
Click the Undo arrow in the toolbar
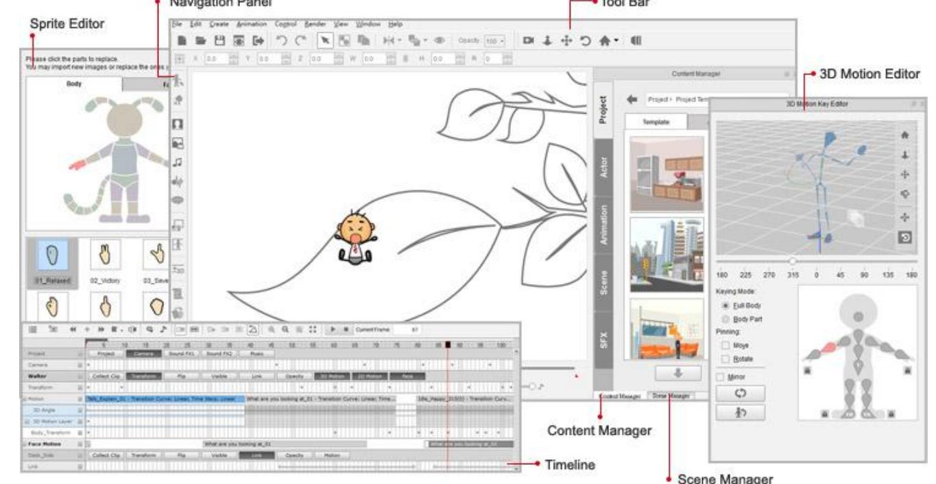click(x=282, y=40)
